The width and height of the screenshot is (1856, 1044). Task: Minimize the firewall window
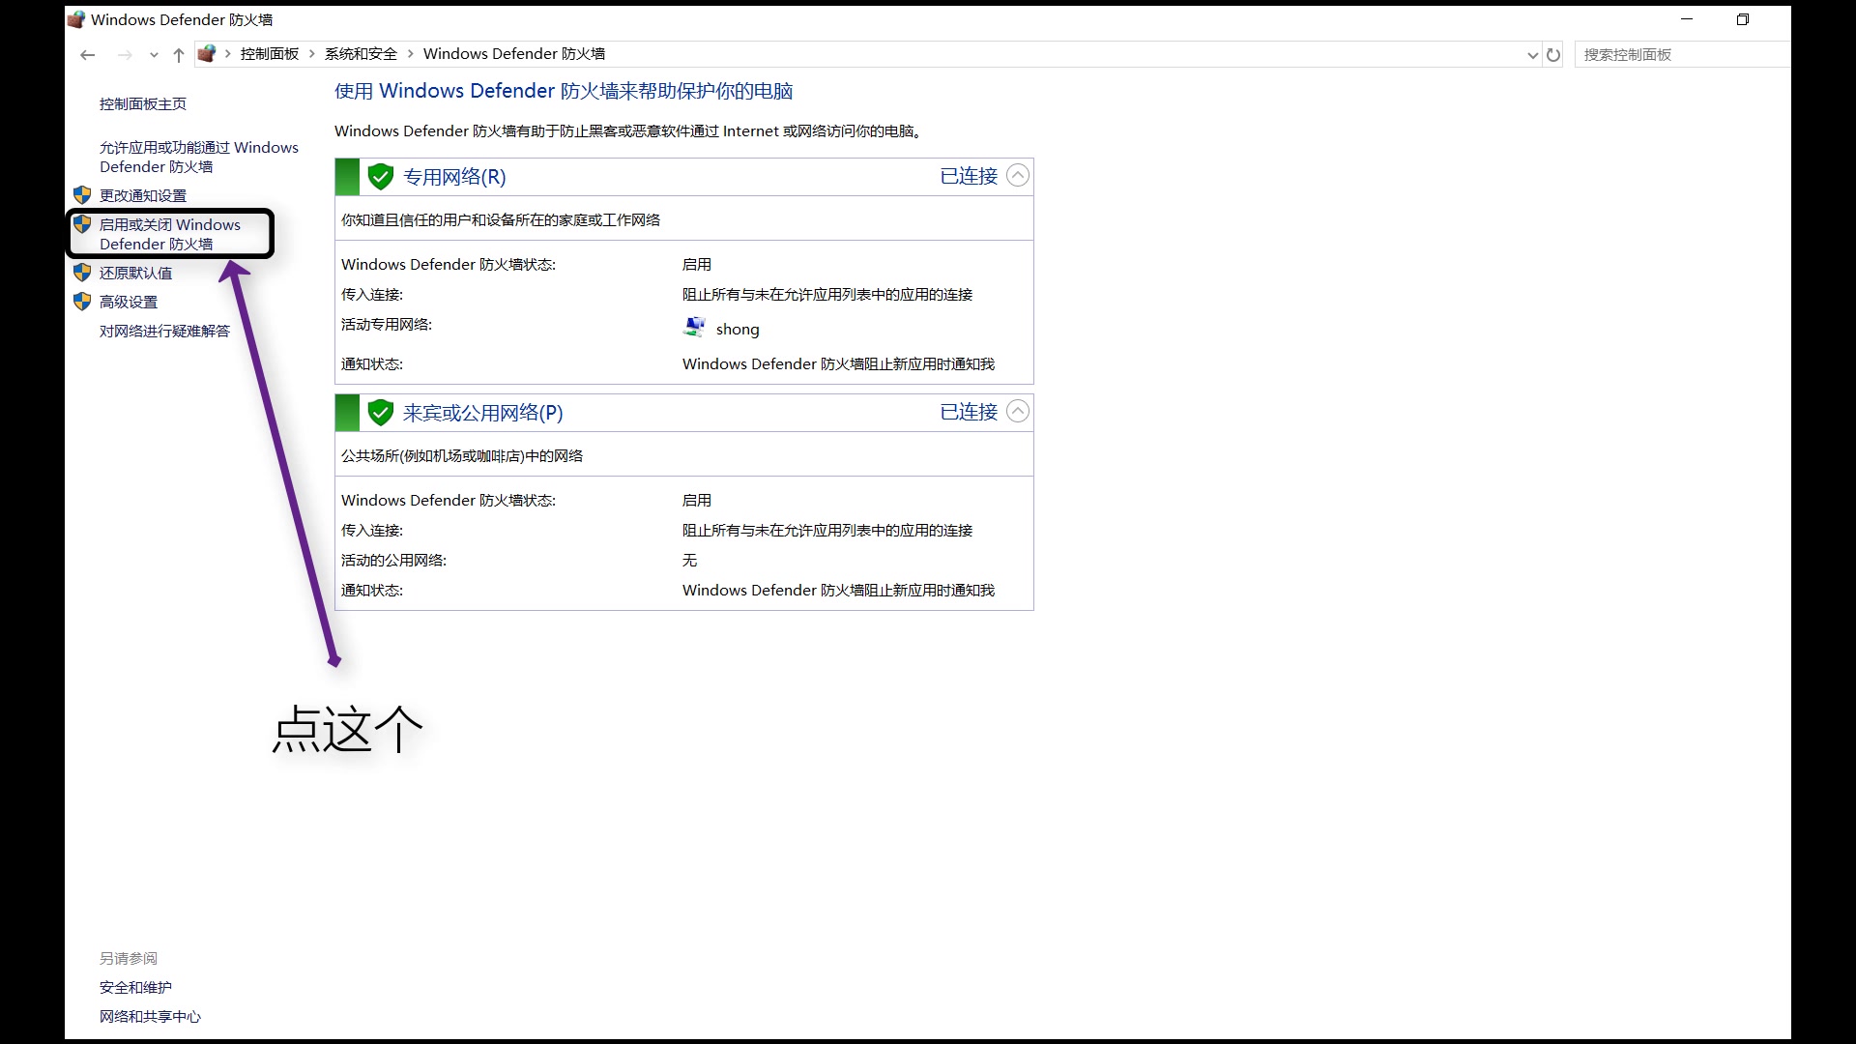tap(1687, 19)
